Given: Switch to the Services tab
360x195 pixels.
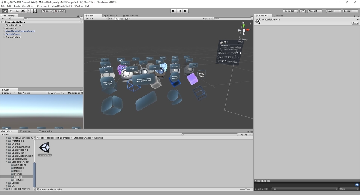Looking at the screenshot, I should coord(278,16).
